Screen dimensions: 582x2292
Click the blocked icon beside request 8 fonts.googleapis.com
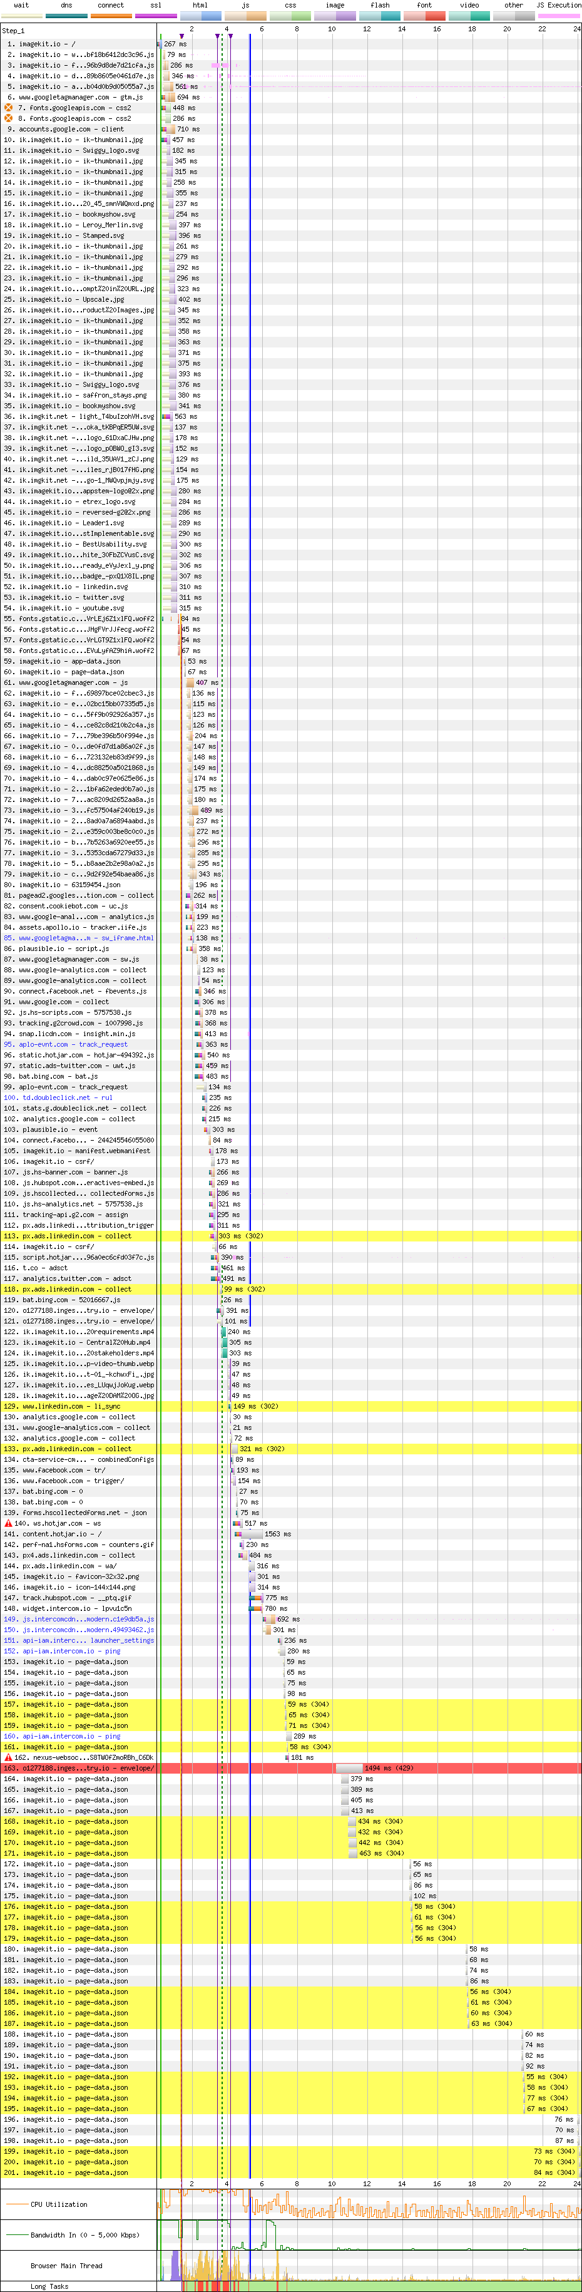9,118
